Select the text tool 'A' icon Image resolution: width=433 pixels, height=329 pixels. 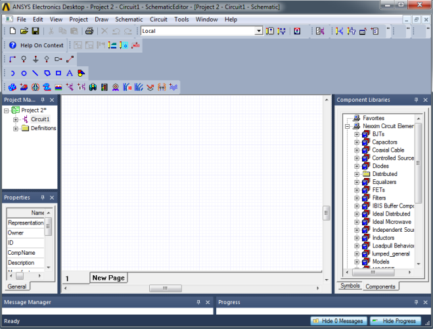(x=69, y=73)
